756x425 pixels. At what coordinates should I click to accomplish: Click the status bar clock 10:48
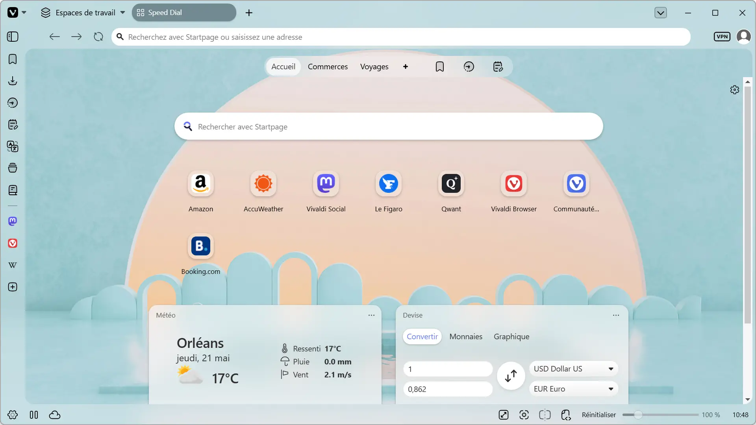pyautogui.click(x=740, y=415)
